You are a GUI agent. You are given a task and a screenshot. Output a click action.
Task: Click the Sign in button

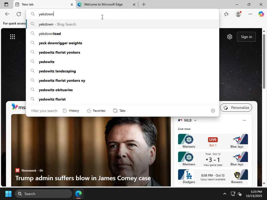(246, 37)
